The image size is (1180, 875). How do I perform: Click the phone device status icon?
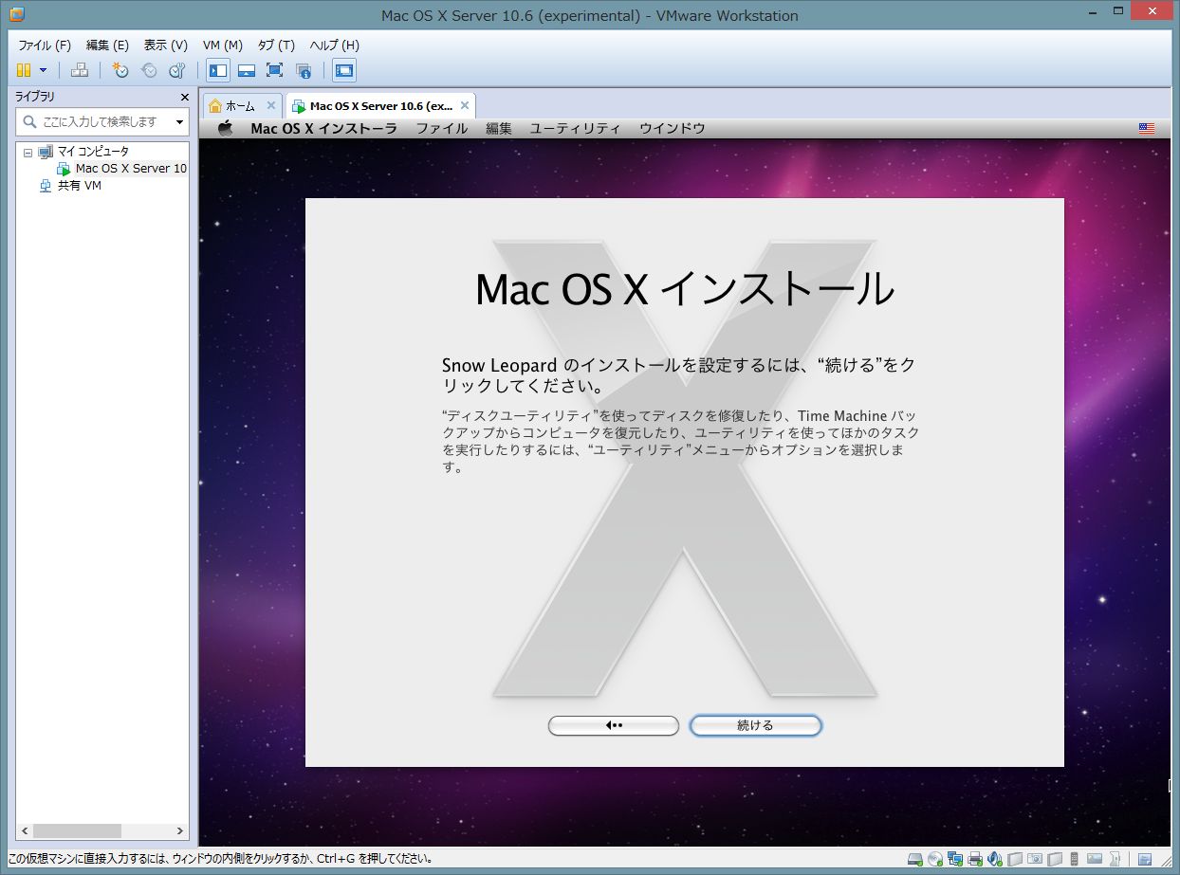click(x=1075, y=860)
